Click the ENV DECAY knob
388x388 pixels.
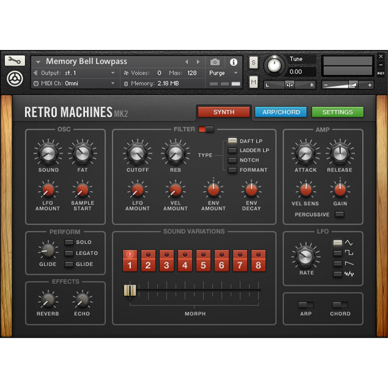tap(251, 190)
